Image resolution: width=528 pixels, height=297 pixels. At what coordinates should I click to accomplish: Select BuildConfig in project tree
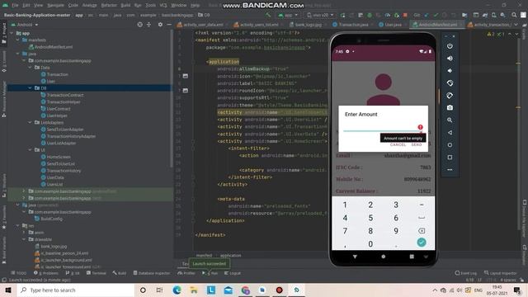[x=51, y=219]
